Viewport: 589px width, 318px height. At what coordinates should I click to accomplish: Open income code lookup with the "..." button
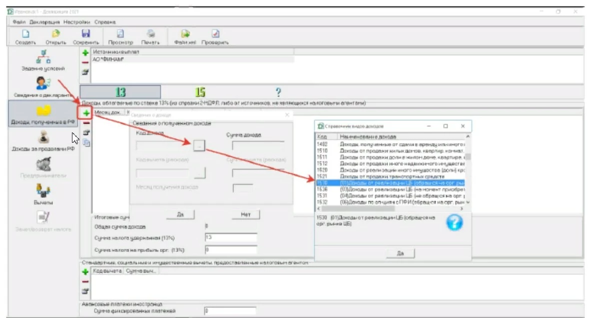point(199,145)
